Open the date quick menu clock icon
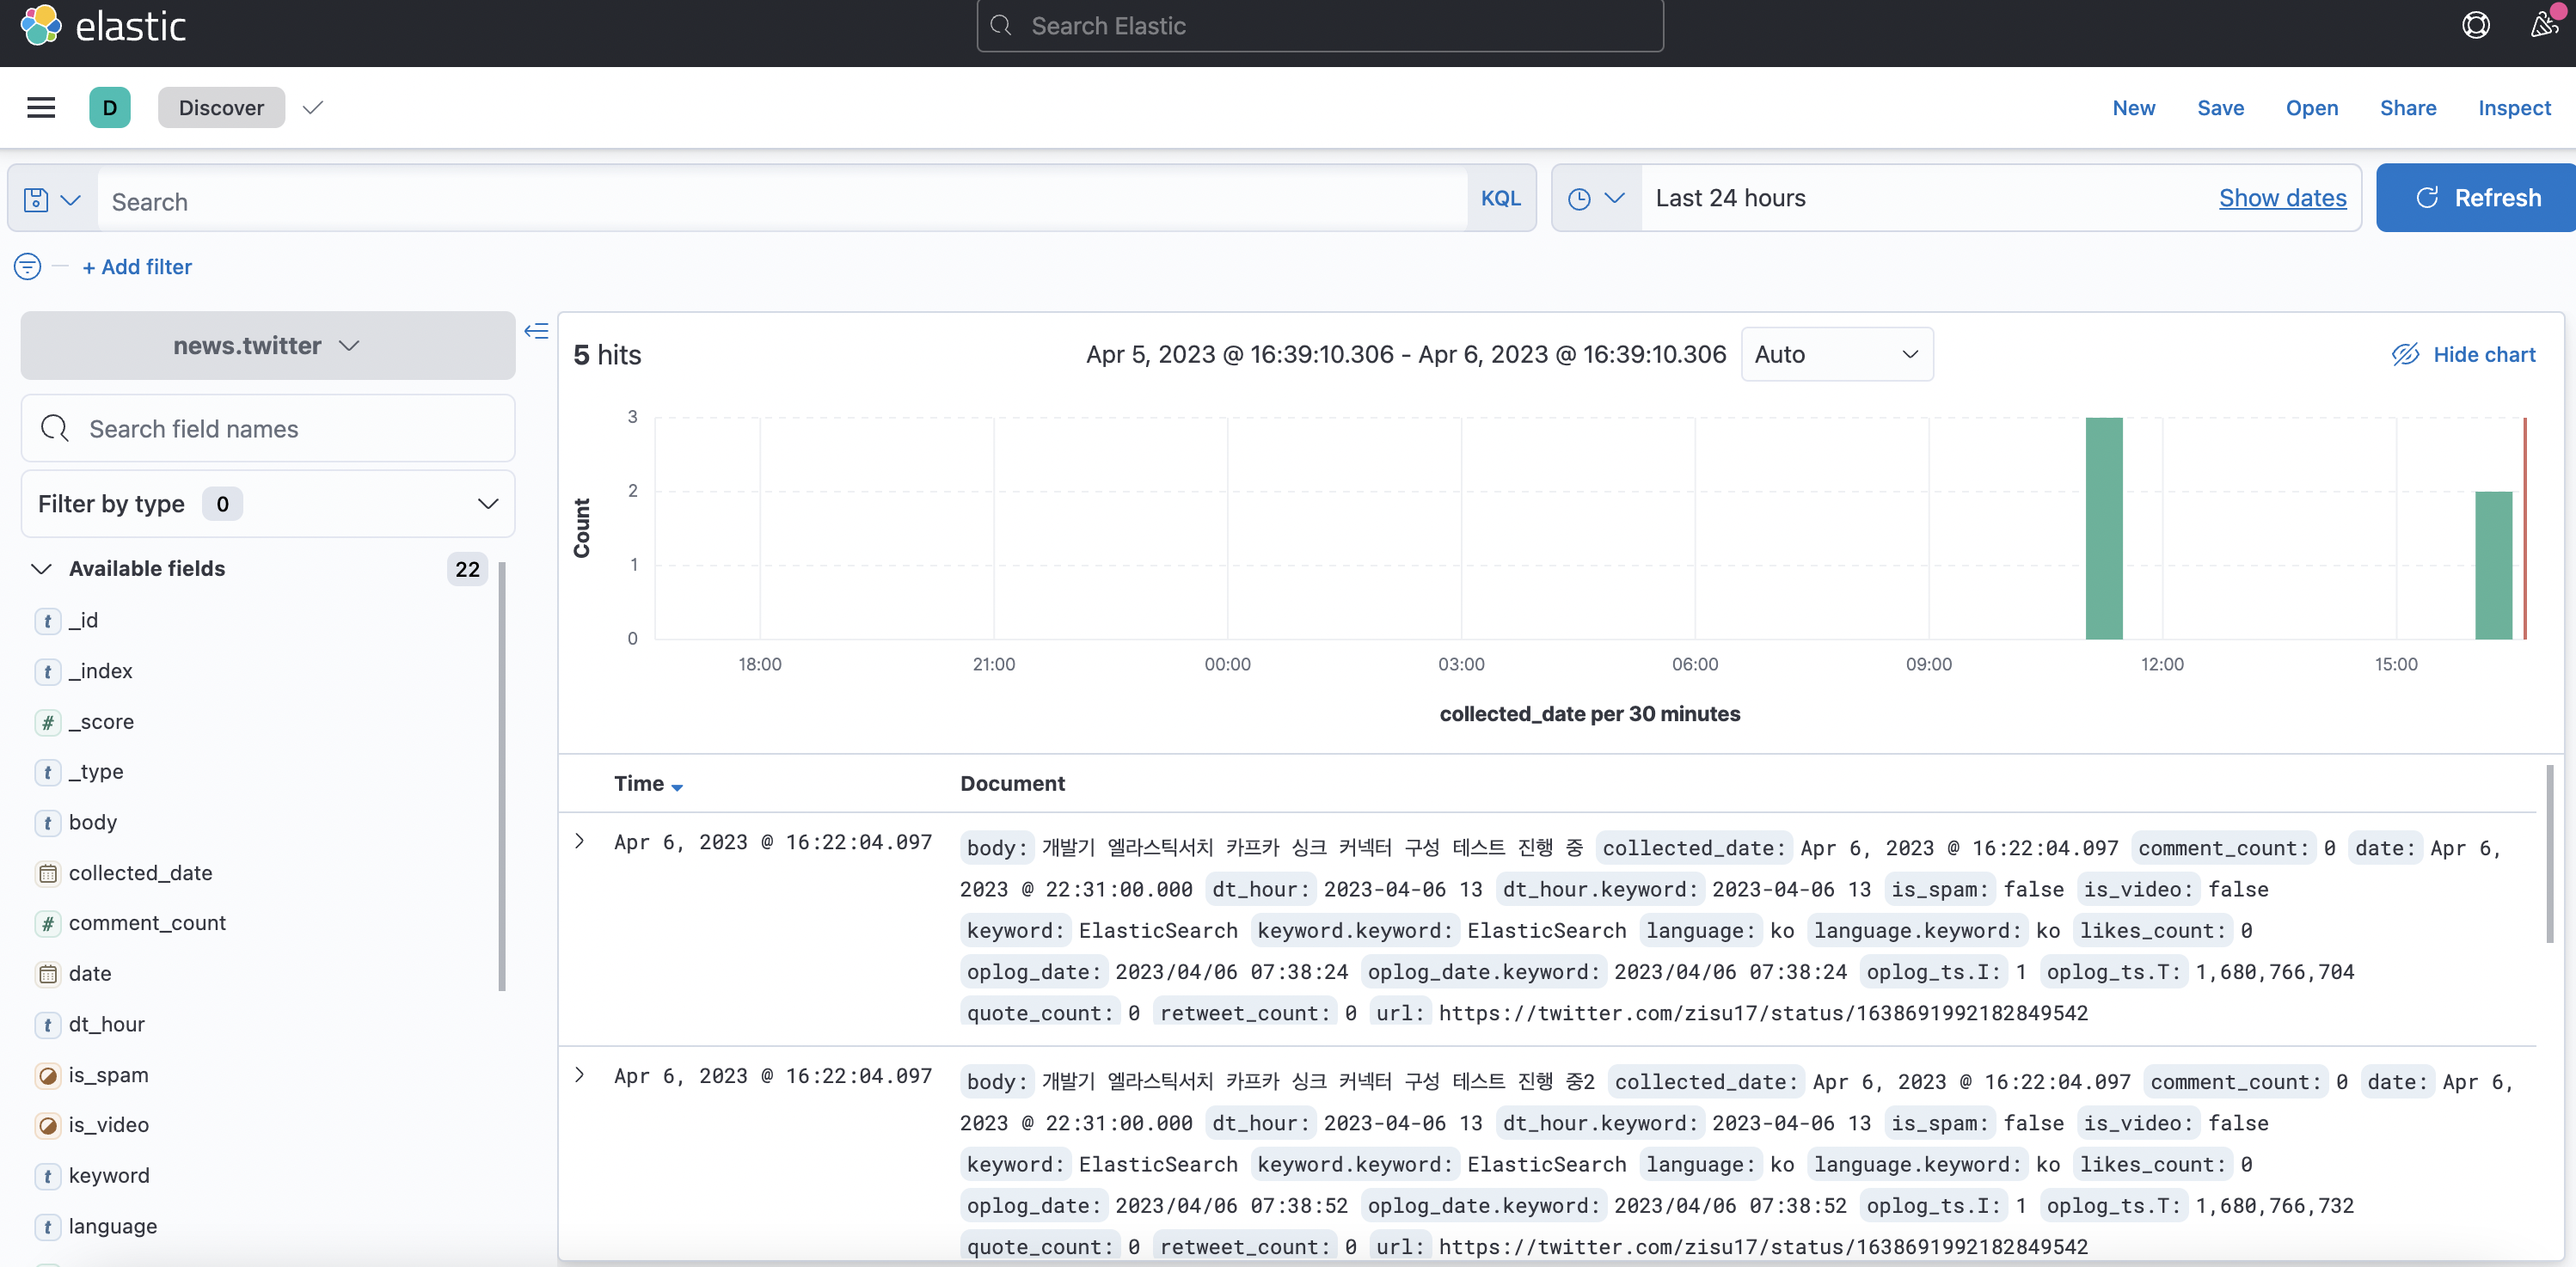 pyautogui.click(x=1596, y=199)
